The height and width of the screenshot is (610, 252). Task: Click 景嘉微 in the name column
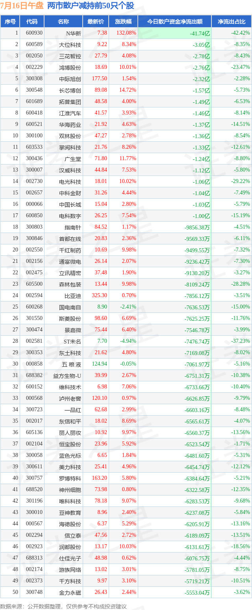point(73,330)
